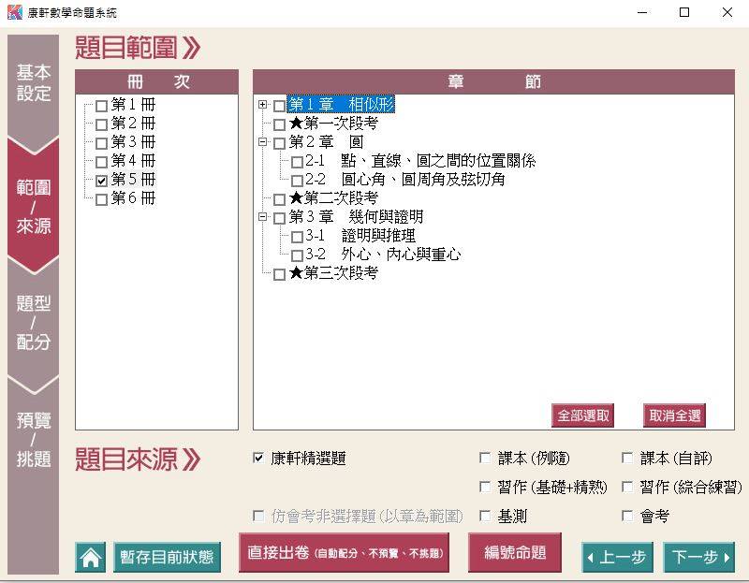
Task: Check the 3-2 外心、內心與重心 checkbox
Action: [x=297, y=255]
